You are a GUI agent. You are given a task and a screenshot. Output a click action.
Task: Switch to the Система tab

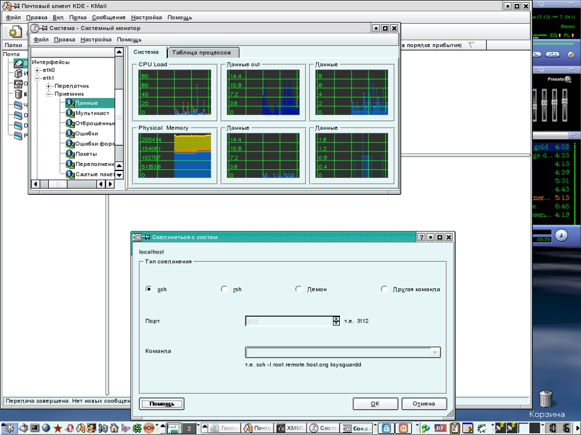point(146,52)
